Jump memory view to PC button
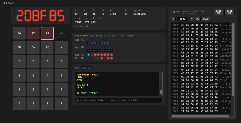The width and height of the screenshot is (241, 123). [x=198, y=19]
